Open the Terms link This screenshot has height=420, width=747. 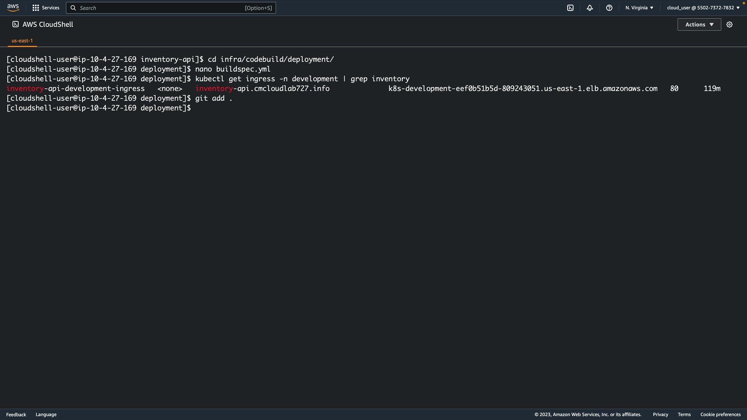(684, 415)
